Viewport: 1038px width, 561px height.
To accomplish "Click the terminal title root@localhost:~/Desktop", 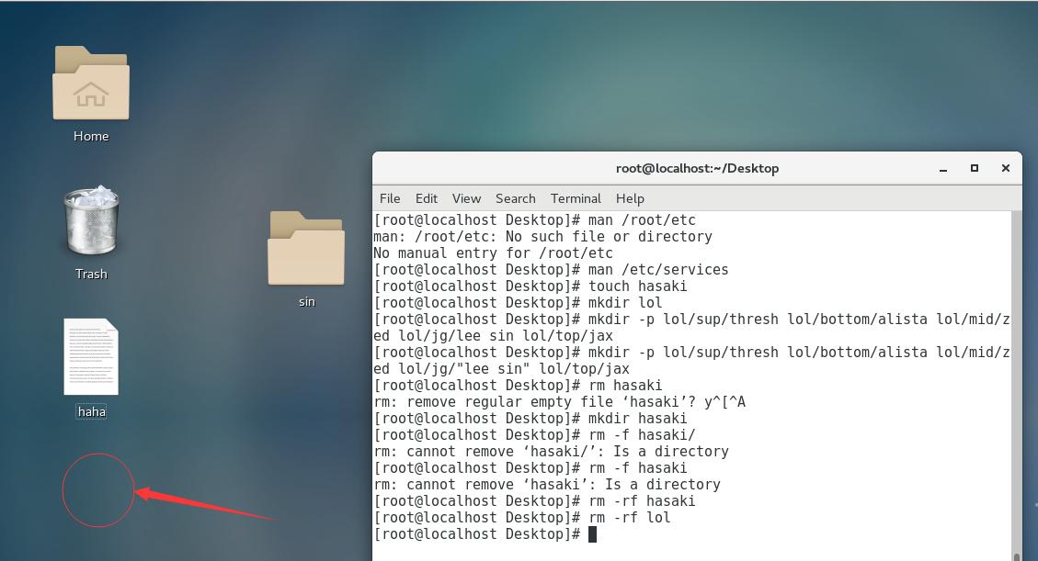I will click(697, 169).
